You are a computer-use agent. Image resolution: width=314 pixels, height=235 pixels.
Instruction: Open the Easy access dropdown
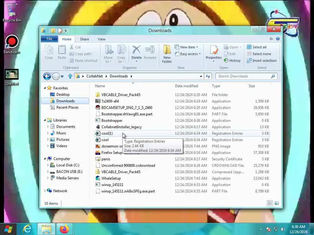point(188,54)
